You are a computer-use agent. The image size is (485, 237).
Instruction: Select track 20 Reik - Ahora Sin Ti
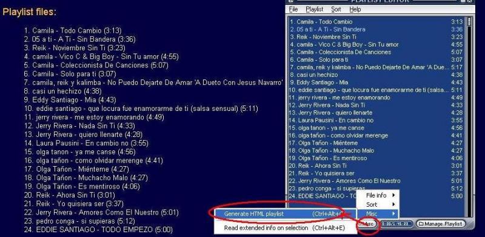point(376,166)
